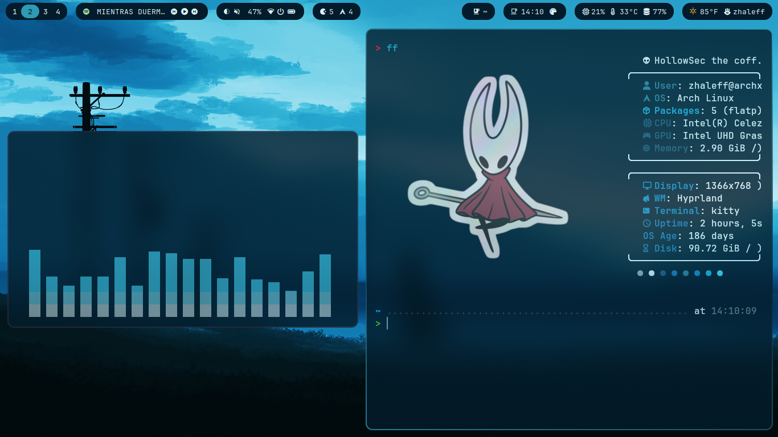Image resolution: width=778 pixels, height=437 pixels.
Task: Click the gamepad icon in the GPU row
Action: click(x=646, y=135)
